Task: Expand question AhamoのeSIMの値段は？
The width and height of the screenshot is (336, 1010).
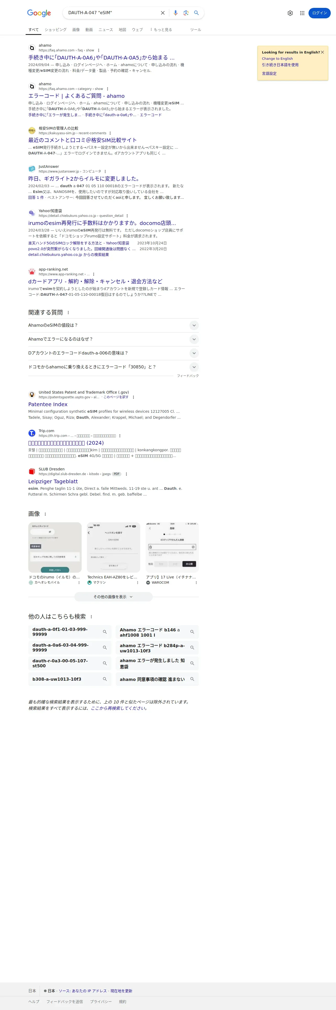Action: (x=113, y=325)
